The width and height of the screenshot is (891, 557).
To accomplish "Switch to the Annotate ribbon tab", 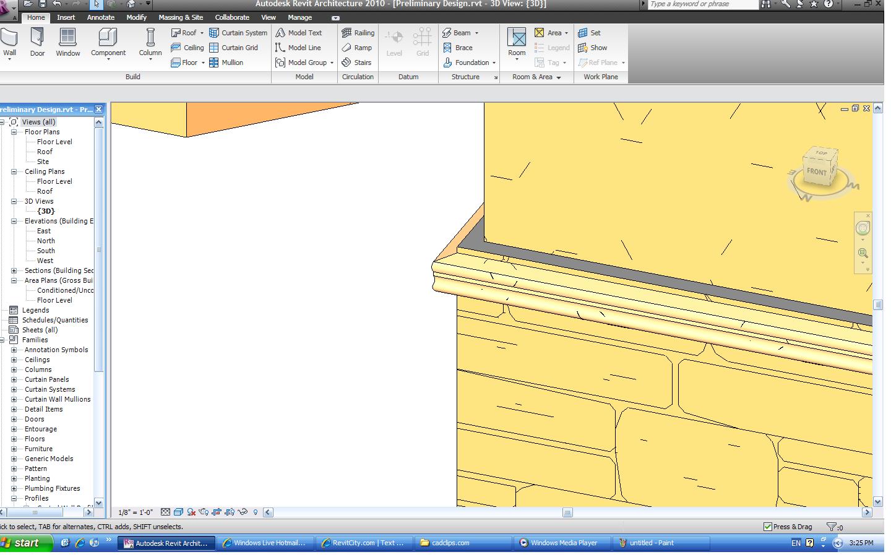I will pyautogui.click(x=100, y=17).
